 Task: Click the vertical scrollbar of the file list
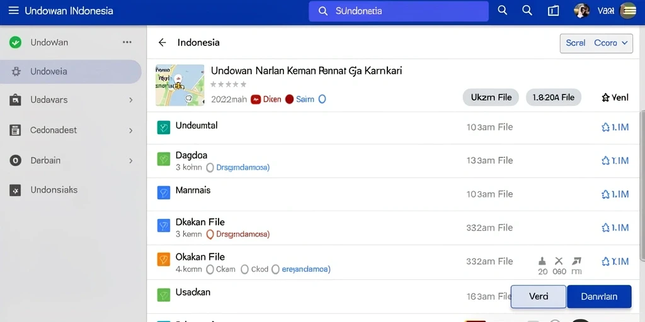pyautogui.click(x=642, y=185)
